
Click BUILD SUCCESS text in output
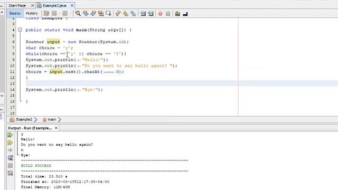pos(36,166)
